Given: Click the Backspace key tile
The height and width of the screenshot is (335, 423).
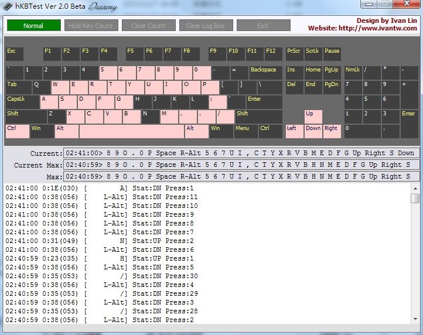Looking at the screenshot, I should 266,73.
